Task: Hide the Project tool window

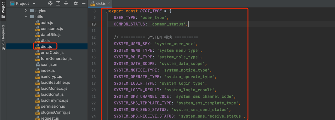Action: [84, 4]
